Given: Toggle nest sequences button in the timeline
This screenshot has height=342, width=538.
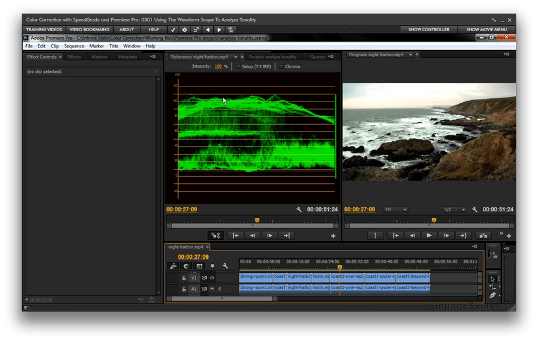Looking at the screenshot, I should (173, 266).
